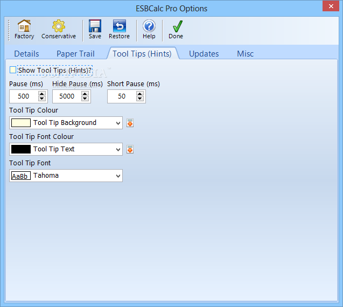
Task: Save options with the floppy disk icon
Action: pos(95,26)
